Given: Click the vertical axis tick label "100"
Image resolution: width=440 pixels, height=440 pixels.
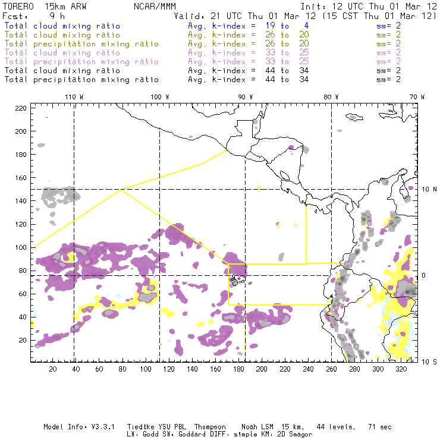Looking at the screenshot, I should 21,247.
